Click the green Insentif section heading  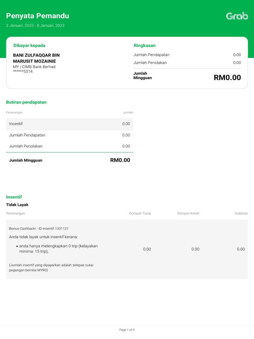point(14,197)
